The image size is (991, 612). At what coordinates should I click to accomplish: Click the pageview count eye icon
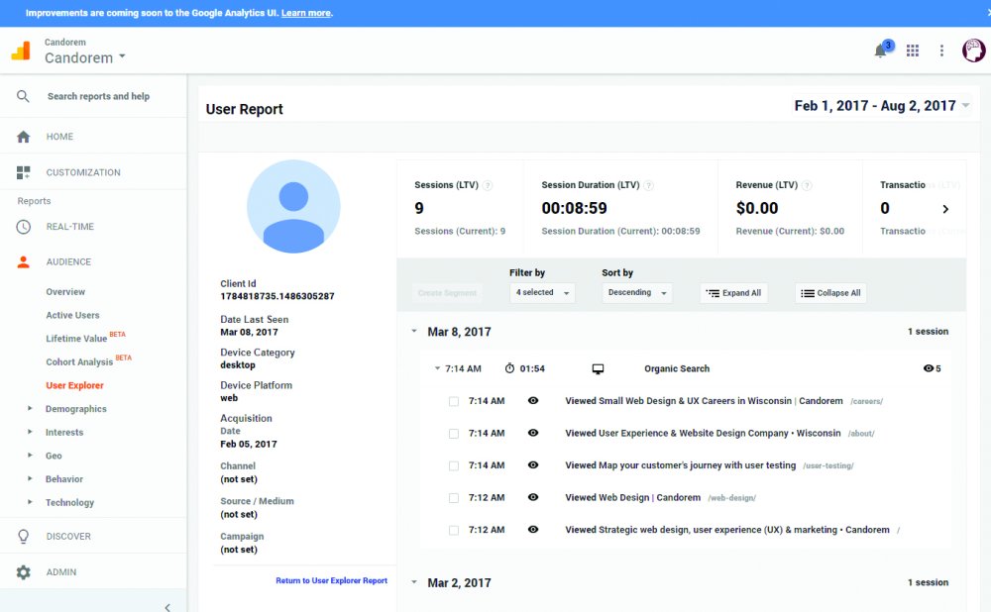[x=928, y=368]
